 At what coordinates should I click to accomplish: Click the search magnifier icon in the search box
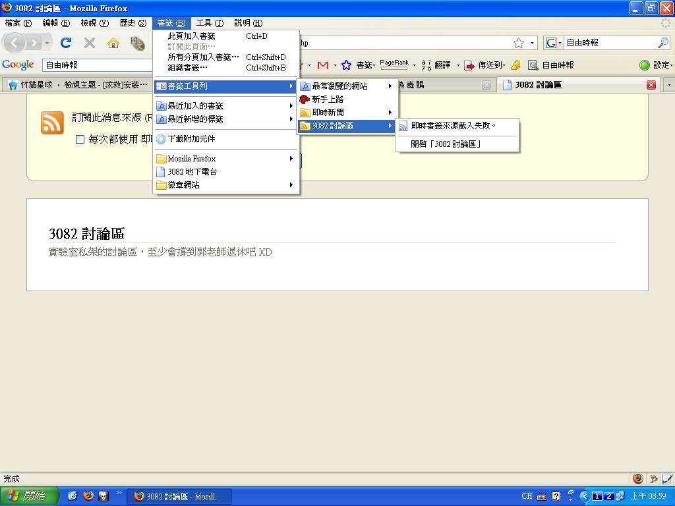tap(663, 43)
